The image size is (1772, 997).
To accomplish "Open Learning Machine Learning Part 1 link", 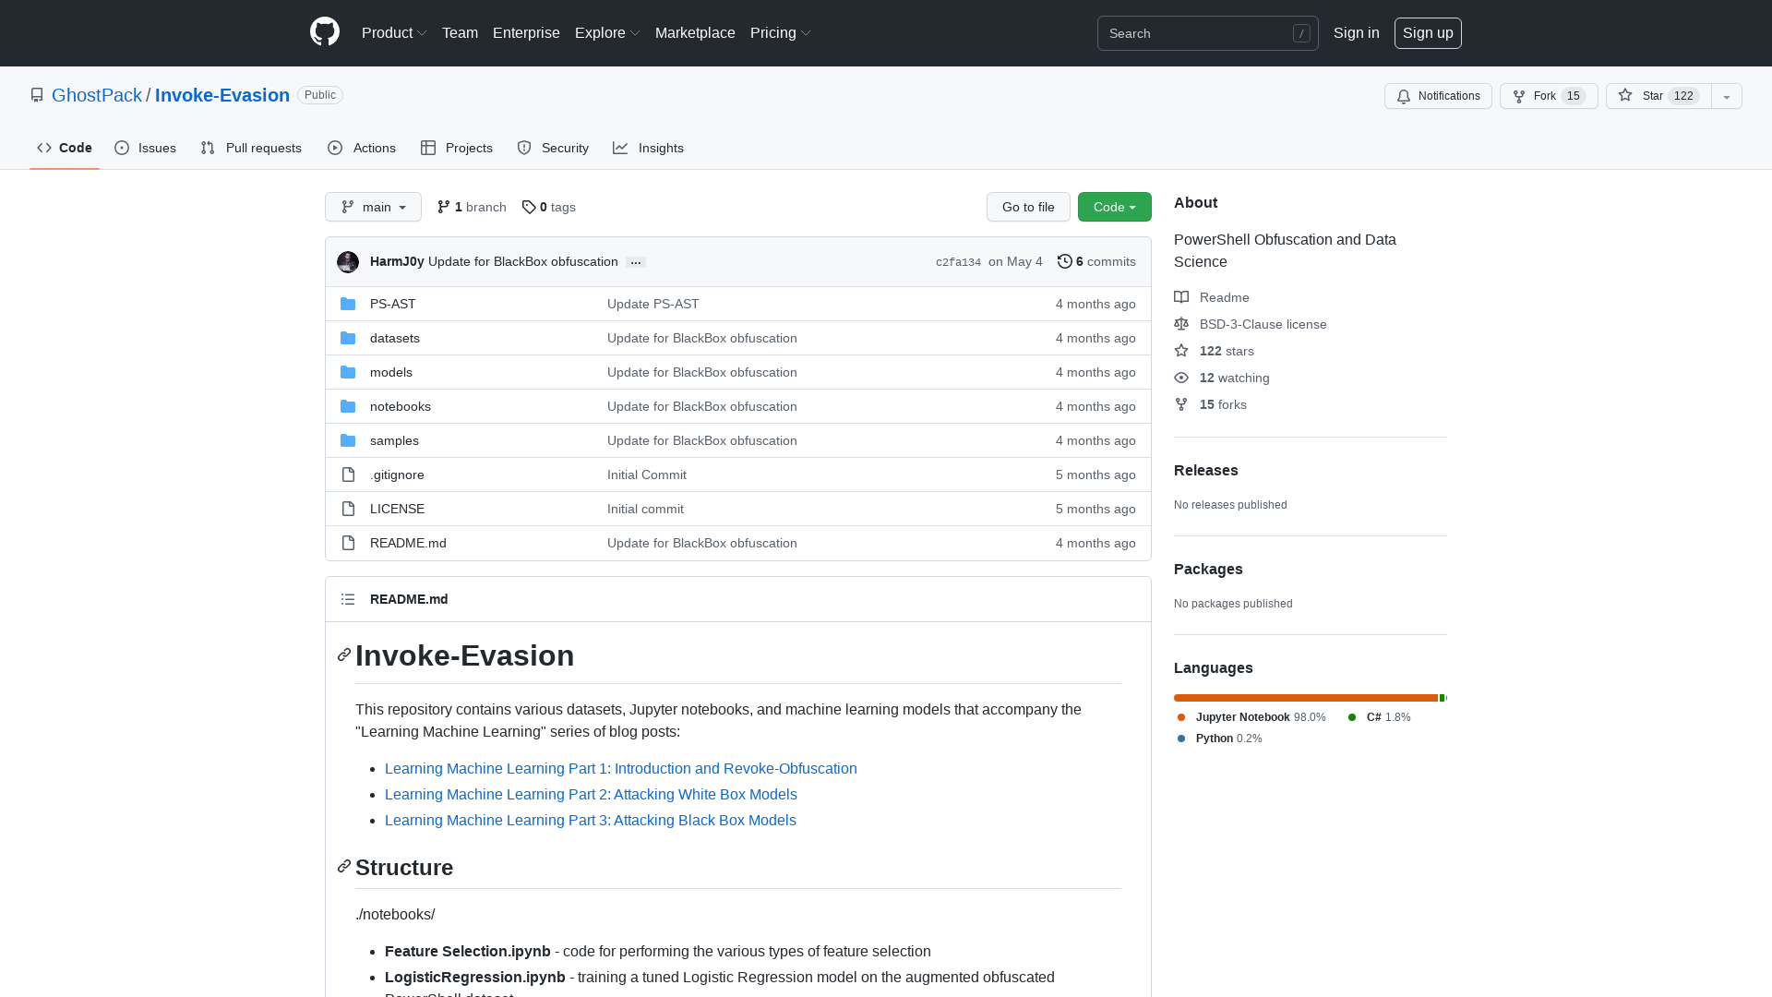I will click(x=621, y=768).
